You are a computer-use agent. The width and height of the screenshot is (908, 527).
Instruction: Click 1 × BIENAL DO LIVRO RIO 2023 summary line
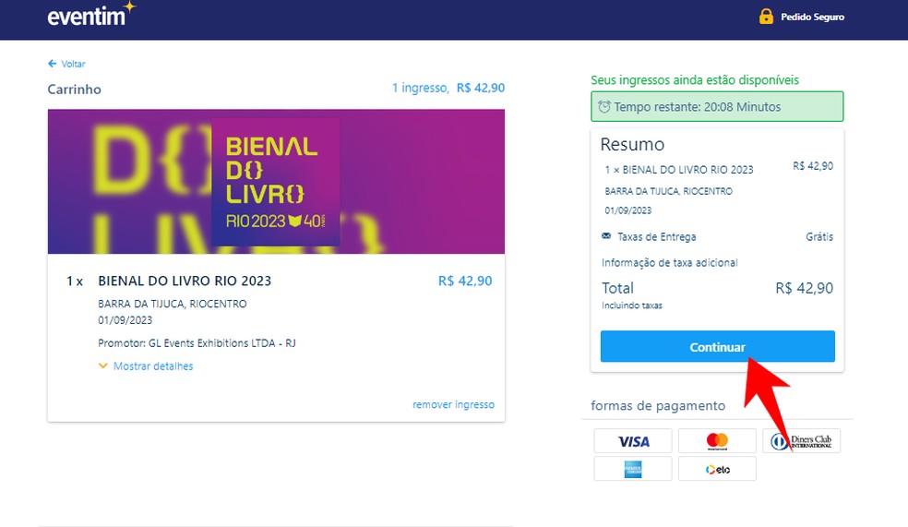(x=679, y=170)
